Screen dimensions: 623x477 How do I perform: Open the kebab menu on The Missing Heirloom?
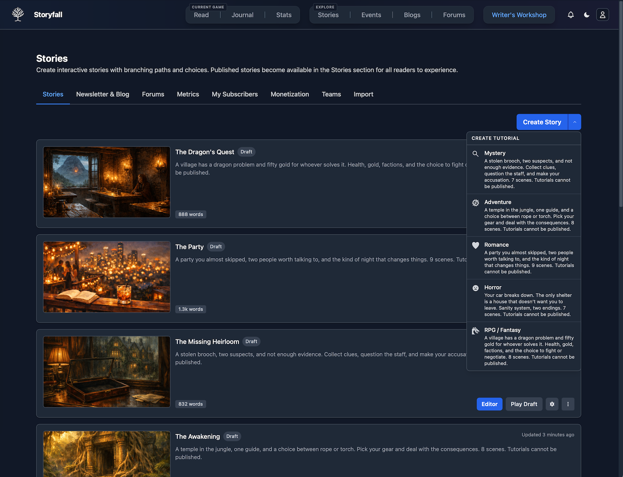(568, 404)
